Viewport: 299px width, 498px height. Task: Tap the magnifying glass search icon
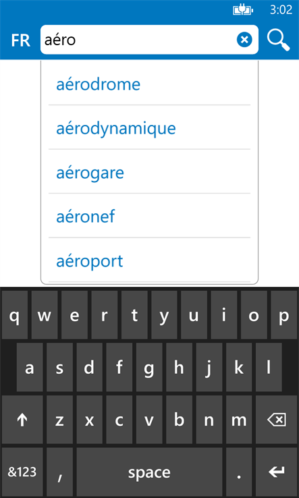pyautogui.click(x=278, y=40)
